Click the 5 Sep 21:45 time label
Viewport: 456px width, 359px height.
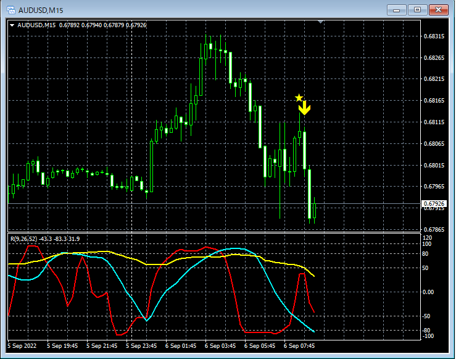tap(102, 346)
